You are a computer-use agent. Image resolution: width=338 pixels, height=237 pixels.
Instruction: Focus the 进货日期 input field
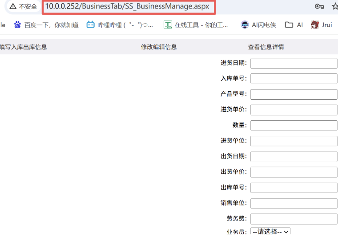click(x=294, y=63)
